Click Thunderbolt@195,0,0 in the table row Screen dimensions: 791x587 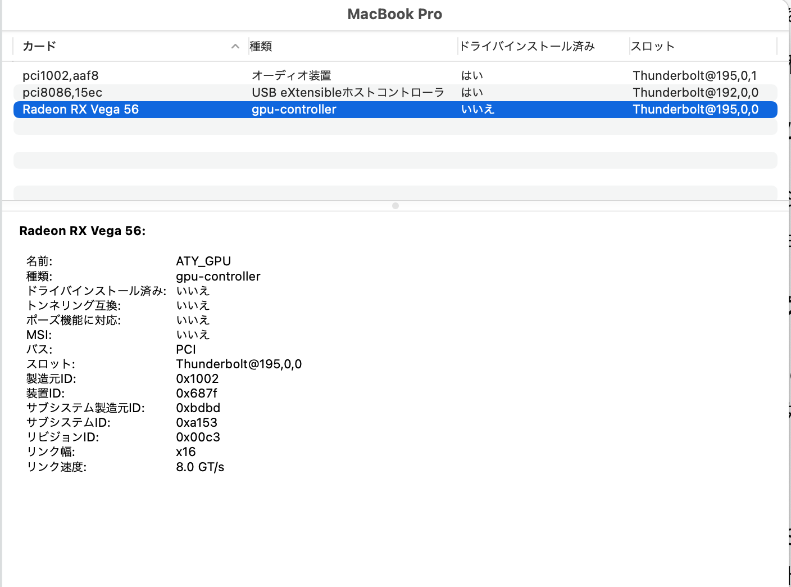695,109
